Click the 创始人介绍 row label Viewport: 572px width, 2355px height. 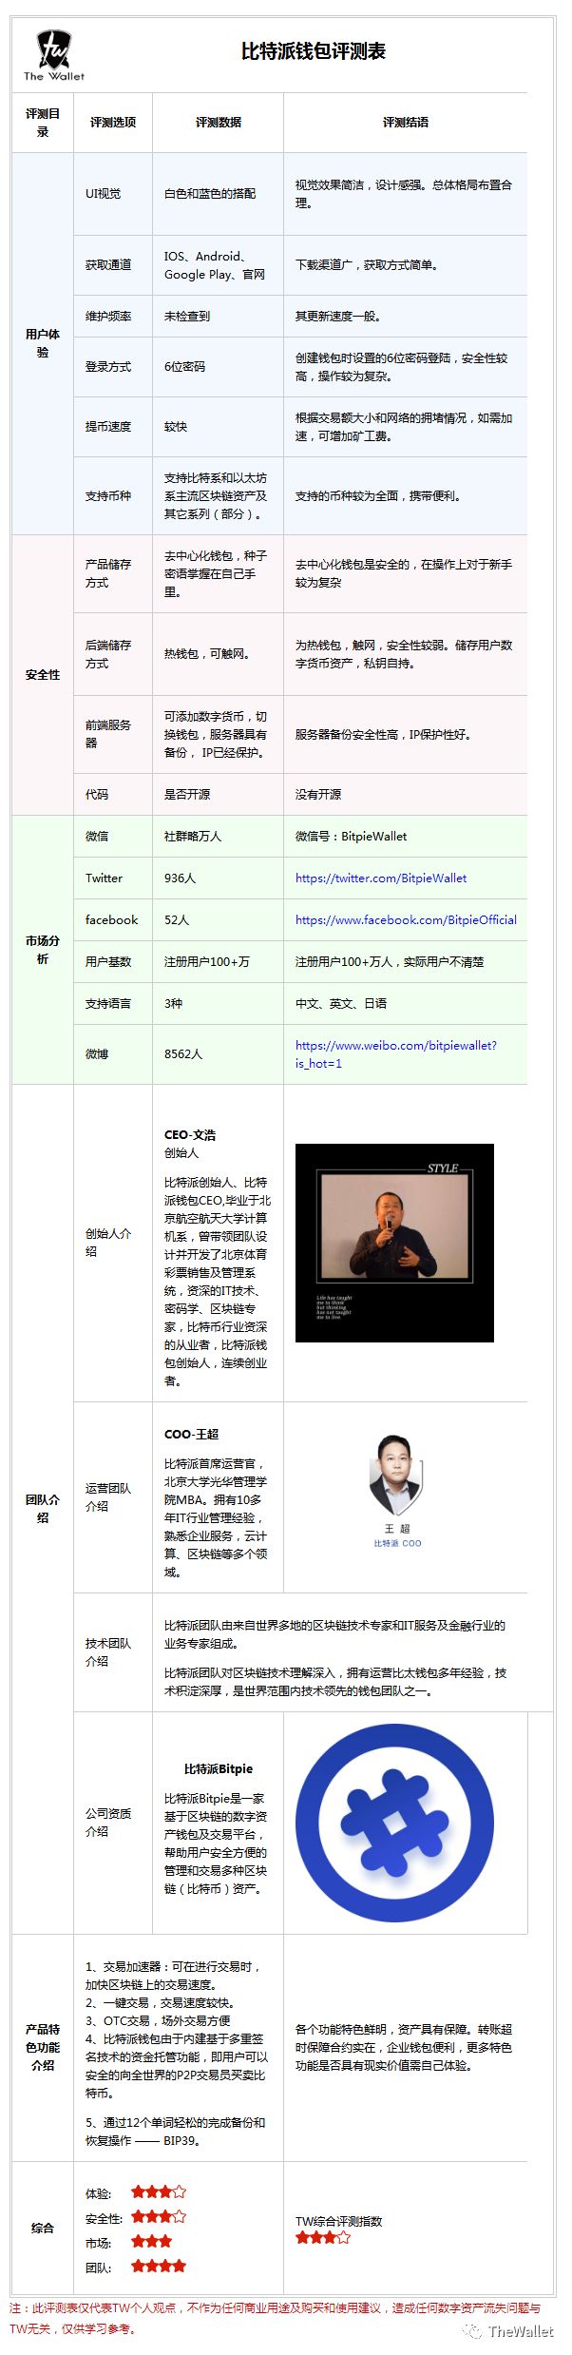(108, 1242)
